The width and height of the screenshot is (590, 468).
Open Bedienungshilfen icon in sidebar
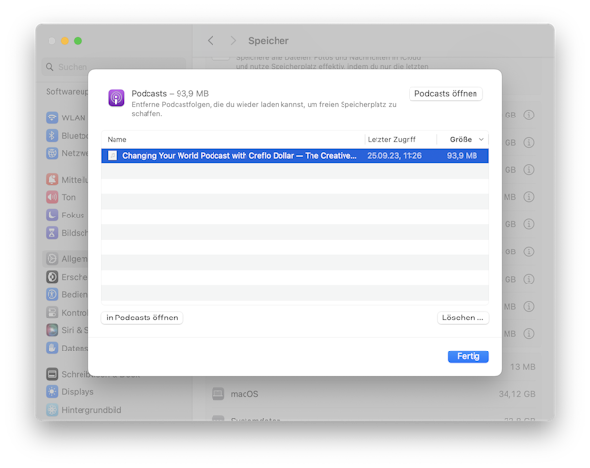tap(52, 294)
